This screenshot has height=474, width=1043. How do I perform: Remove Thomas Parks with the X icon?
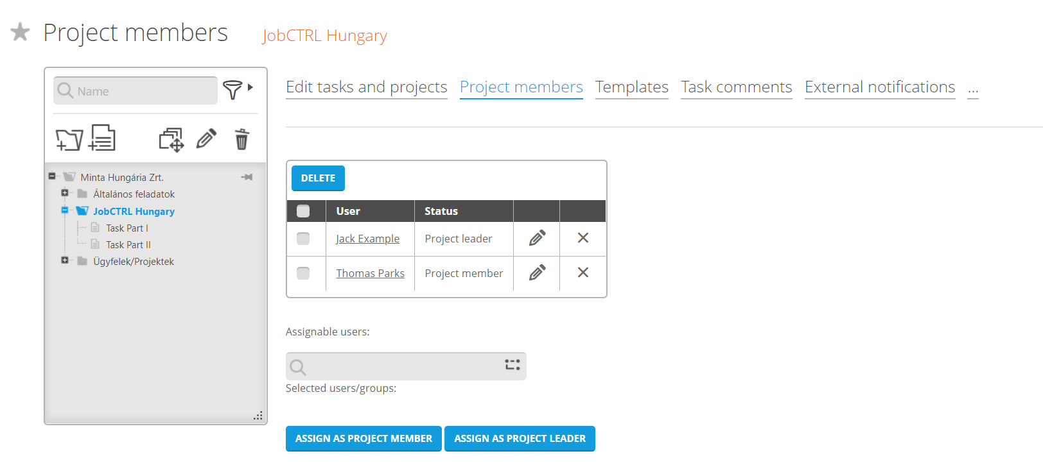coord(583,273)
